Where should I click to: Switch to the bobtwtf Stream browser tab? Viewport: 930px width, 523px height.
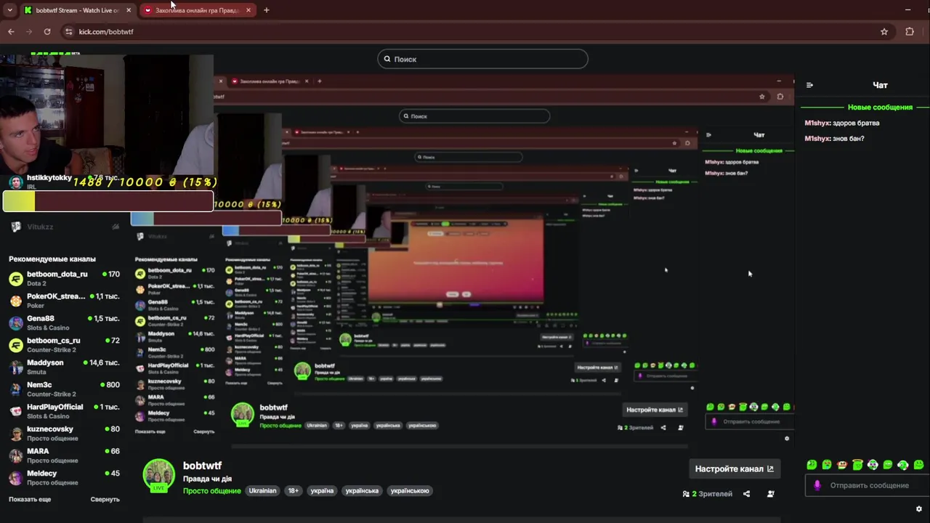click(x=77, y=10)
